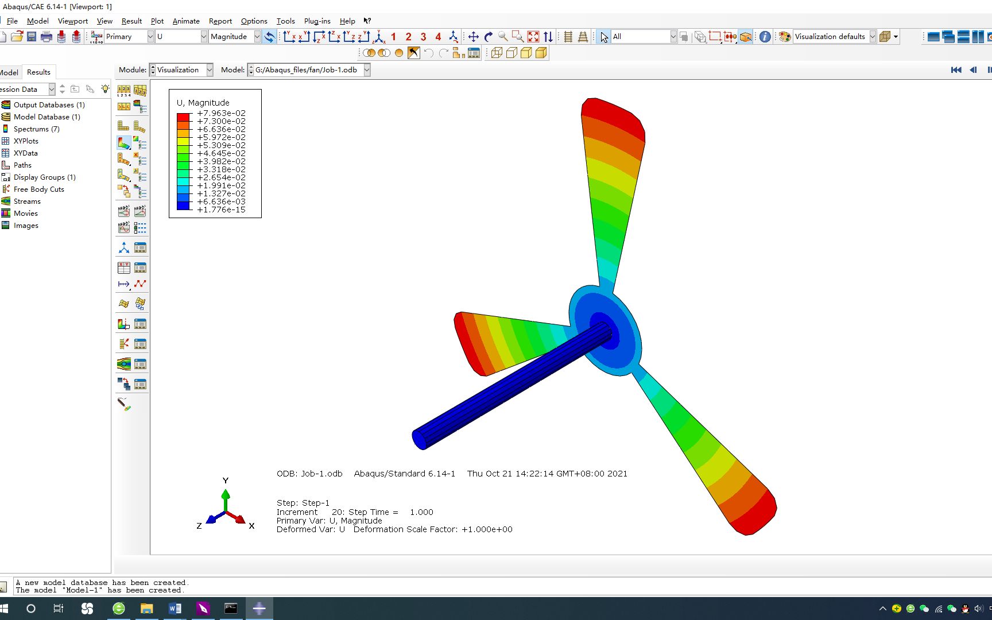Switch to the Results tab
This screenshot has height=620, width=992.
[38, 72]
